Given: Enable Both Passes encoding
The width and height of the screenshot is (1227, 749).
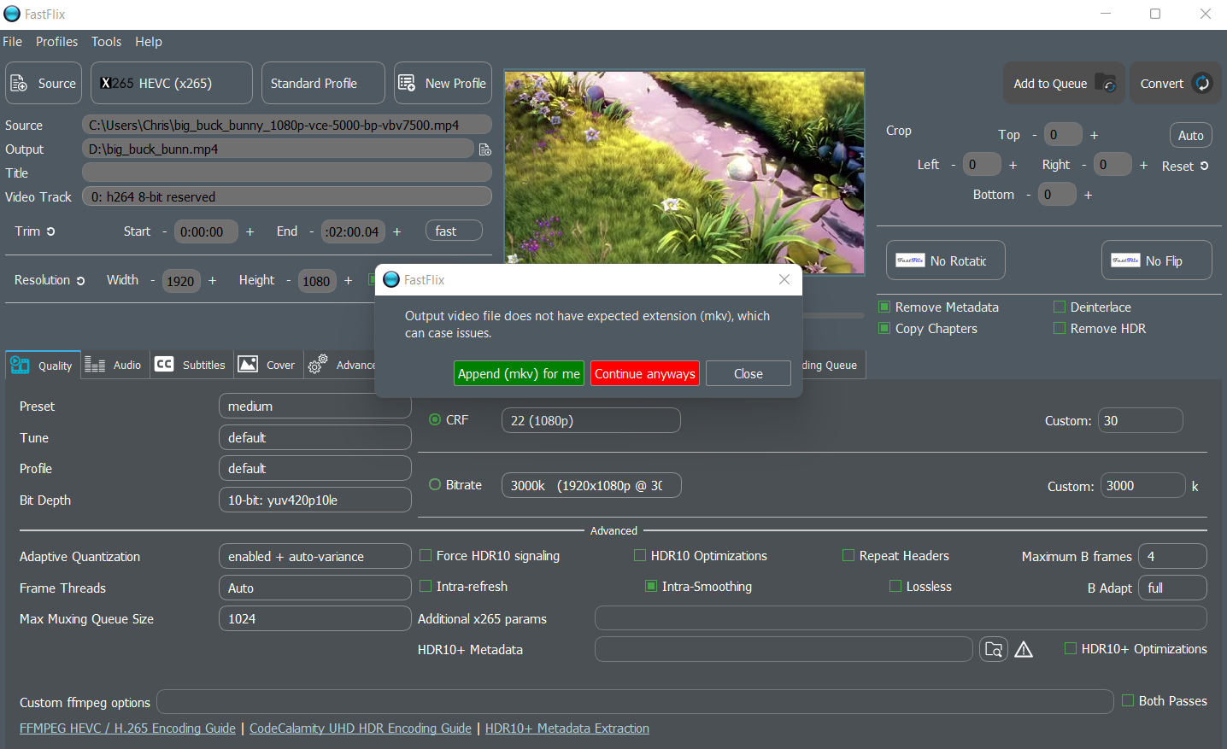Looking at the screenshot, I should (x=1128, y=700).
